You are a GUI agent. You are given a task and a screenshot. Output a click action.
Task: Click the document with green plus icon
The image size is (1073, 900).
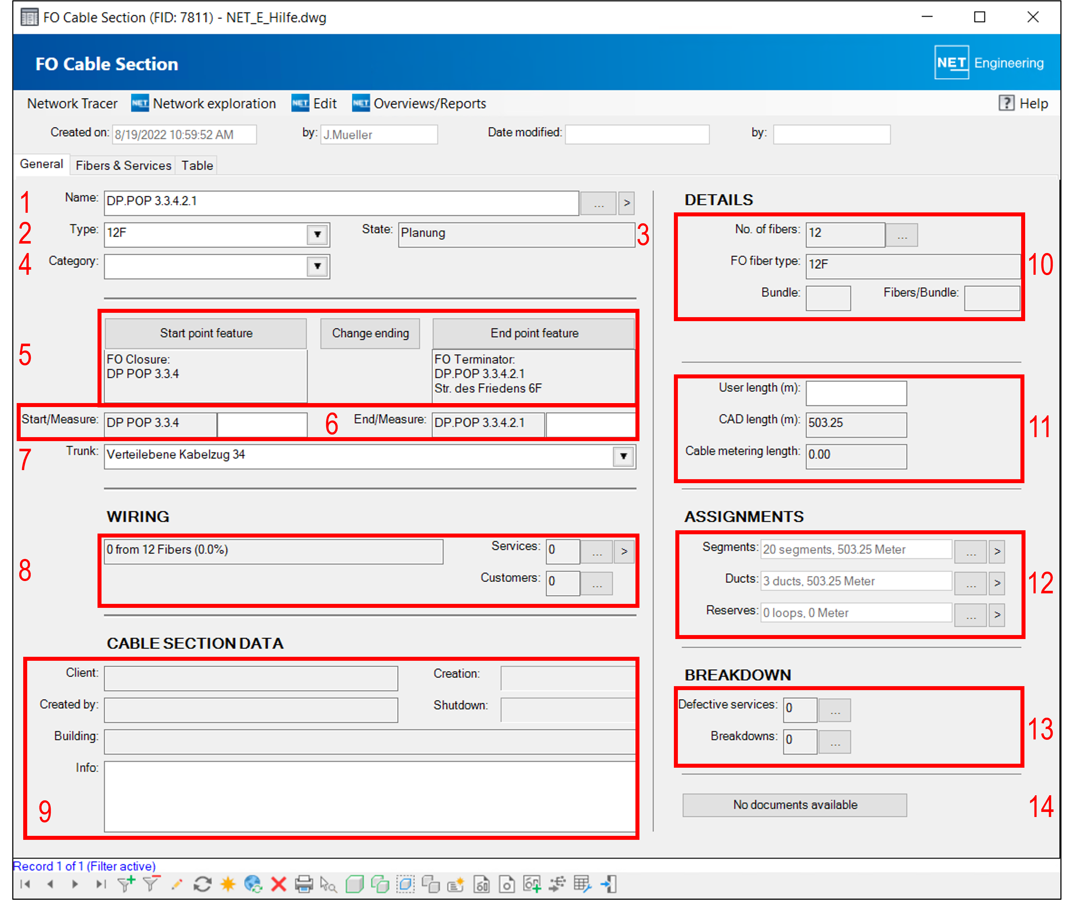point(532,884)
